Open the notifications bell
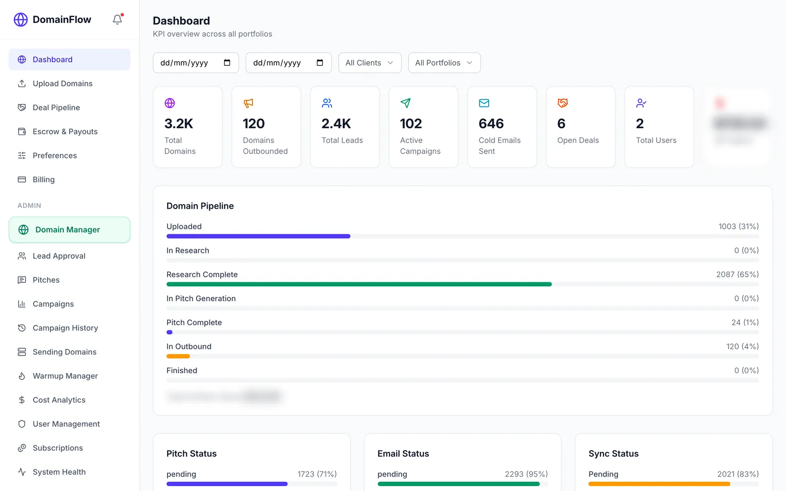The width and height of the screenshot is (786, 491). [117, 19]
